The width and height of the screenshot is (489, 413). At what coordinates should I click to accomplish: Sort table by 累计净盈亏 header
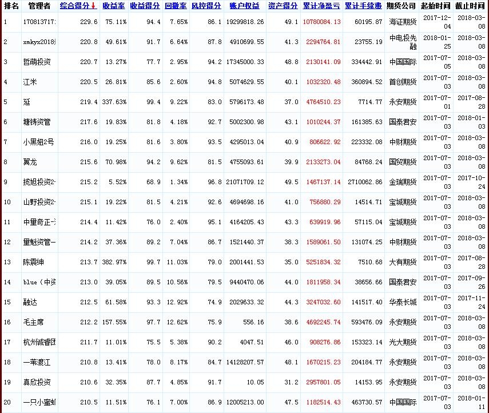[x=321, y=6]
